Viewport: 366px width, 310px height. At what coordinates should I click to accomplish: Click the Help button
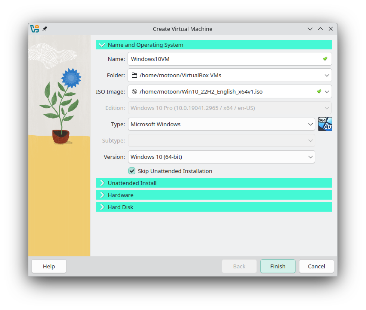49,266
